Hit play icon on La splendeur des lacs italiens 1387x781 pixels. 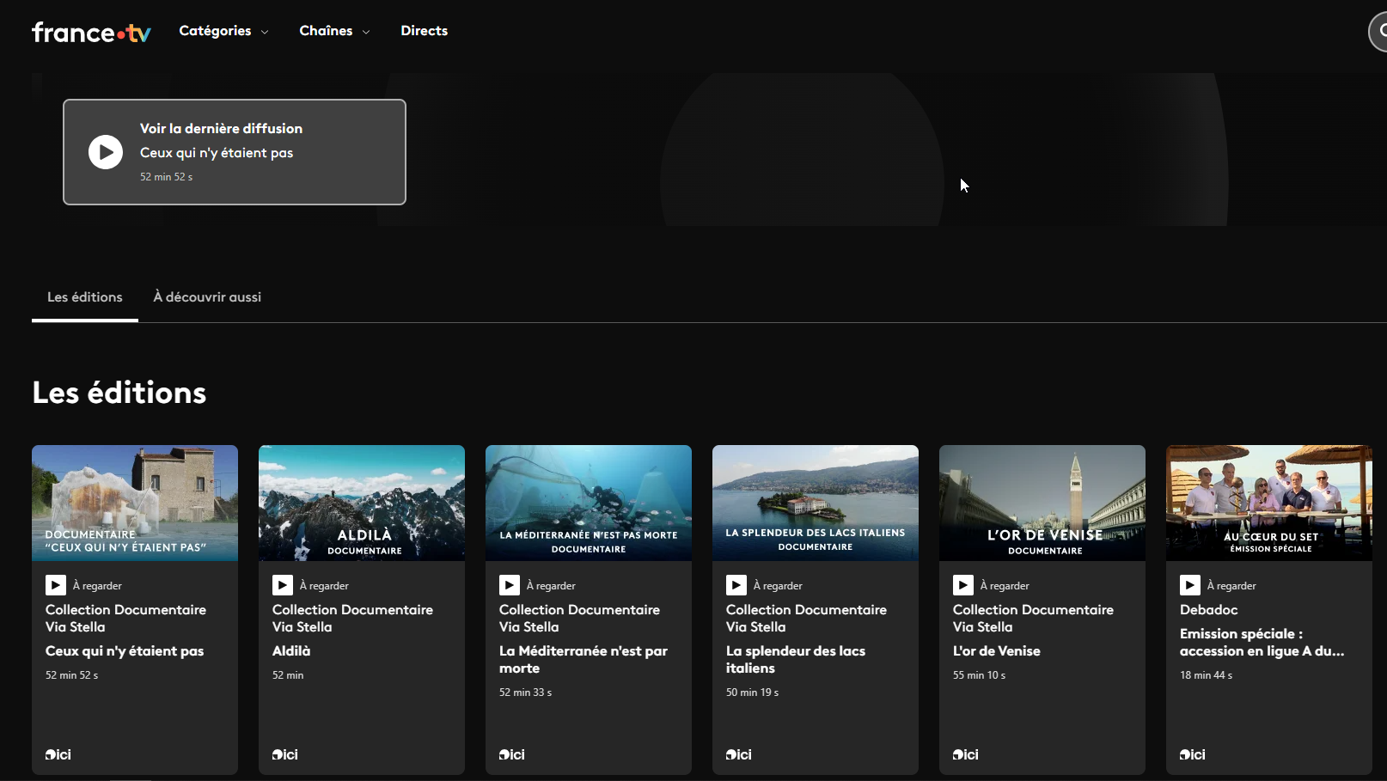(x=736, y=585)
